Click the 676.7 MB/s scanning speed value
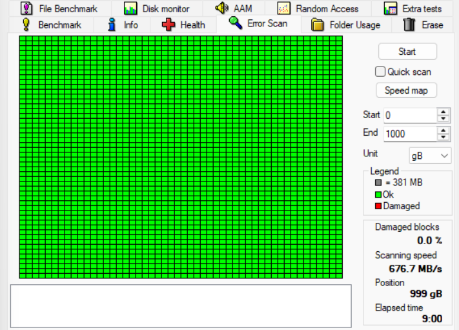The image size is (459, 330). click(415, 269)
